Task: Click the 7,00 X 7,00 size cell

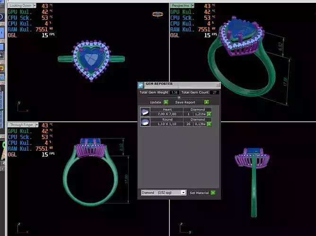Action: (x=167, y=114)
